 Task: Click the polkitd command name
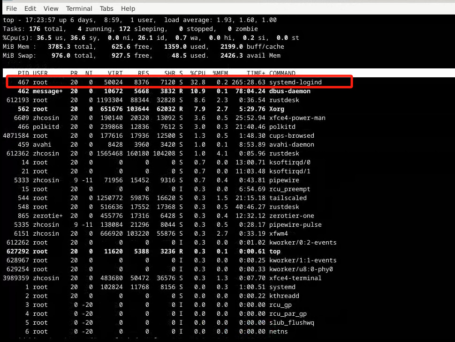282,126
